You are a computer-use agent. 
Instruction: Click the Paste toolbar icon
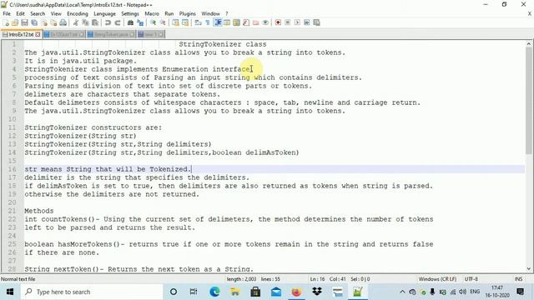click(x=95, y=22)
